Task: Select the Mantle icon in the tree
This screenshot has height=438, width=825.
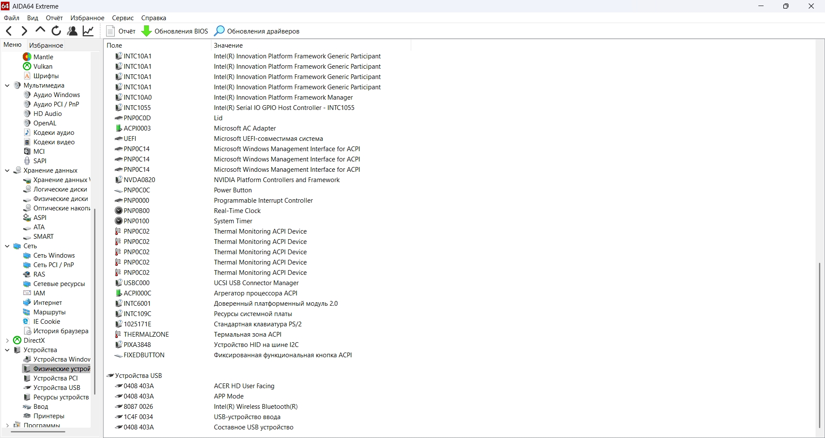Action: click(27, 57)
